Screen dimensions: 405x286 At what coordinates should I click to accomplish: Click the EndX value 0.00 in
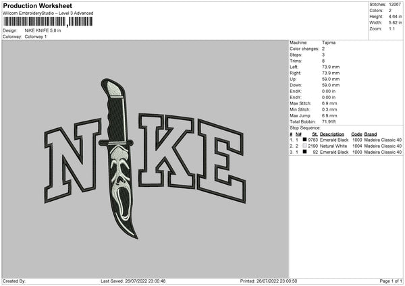(x=329, y=91)
